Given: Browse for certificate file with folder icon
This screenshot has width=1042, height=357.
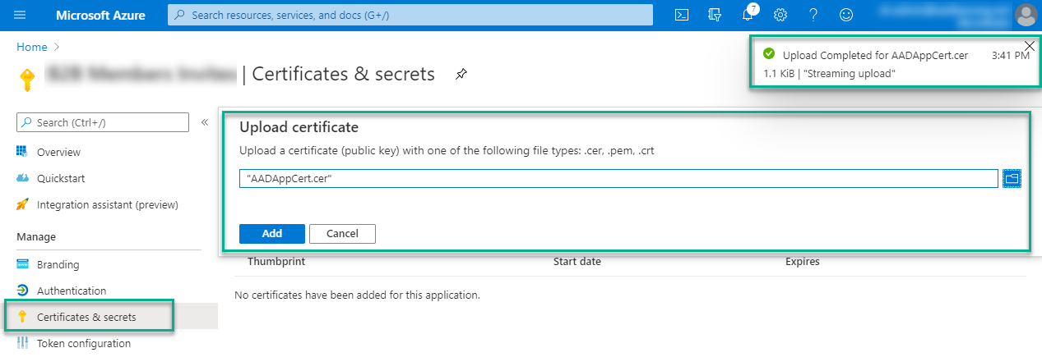Looking at the screenshot, I should click(1012, 178).
